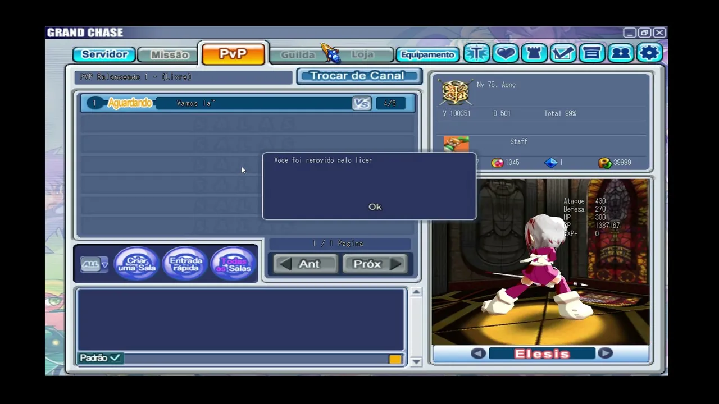Open the castle tower icon

(x=534, y=54)
